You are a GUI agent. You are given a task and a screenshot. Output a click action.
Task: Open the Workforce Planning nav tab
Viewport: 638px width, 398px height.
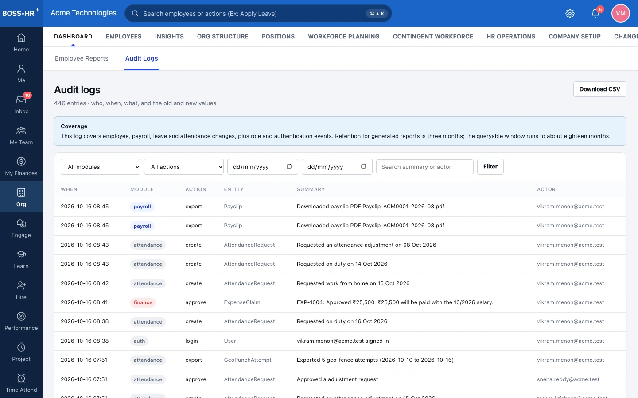(x=344, y=36)
